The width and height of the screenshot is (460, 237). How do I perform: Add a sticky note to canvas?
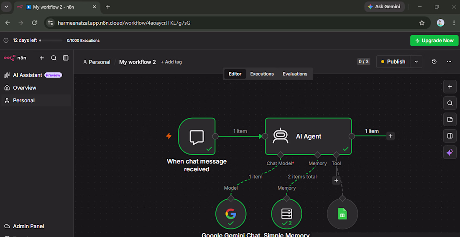[450, 120]
